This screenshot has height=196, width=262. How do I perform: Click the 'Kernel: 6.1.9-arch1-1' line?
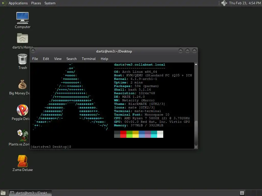click(136, 79)
